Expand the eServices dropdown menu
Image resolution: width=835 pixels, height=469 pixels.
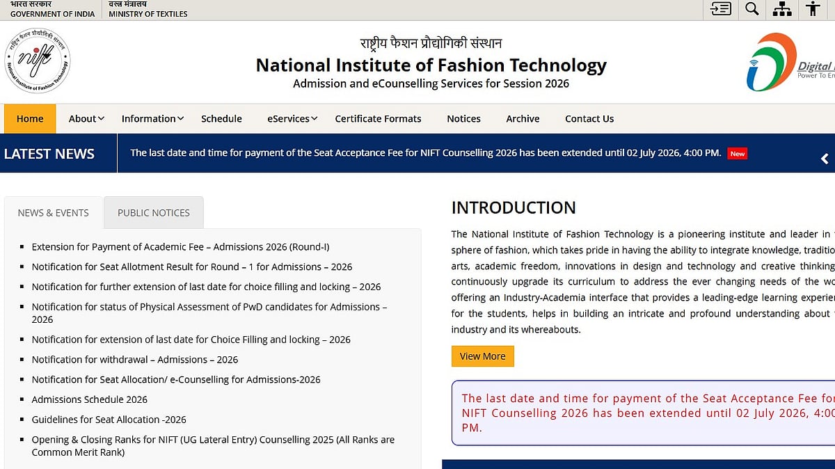292,118
